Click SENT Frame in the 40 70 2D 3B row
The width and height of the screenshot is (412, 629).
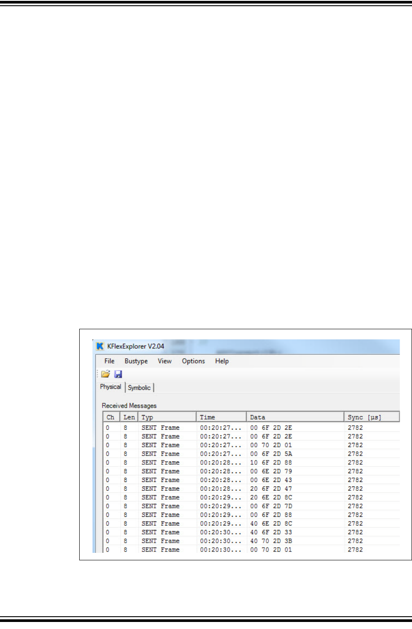pyautogui.click(x=161, y=541)
